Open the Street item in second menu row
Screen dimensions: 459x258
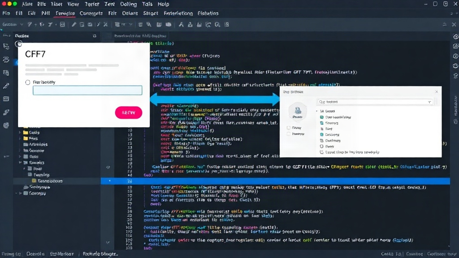151,13
